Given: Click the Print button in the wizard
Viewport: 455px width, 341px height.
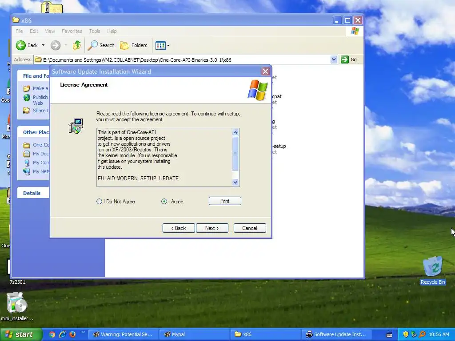Looking at the screenshot, I should tap(225, 201).
